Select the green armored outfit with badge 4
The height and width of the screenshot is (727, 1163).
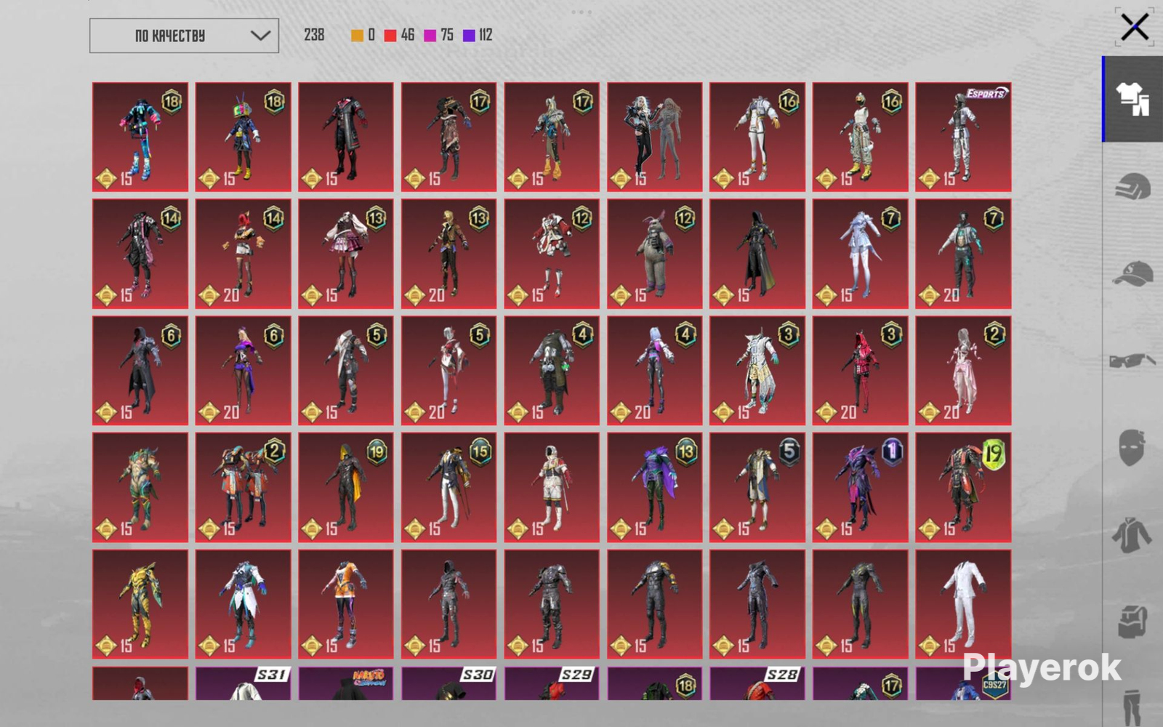pos(552,371)
